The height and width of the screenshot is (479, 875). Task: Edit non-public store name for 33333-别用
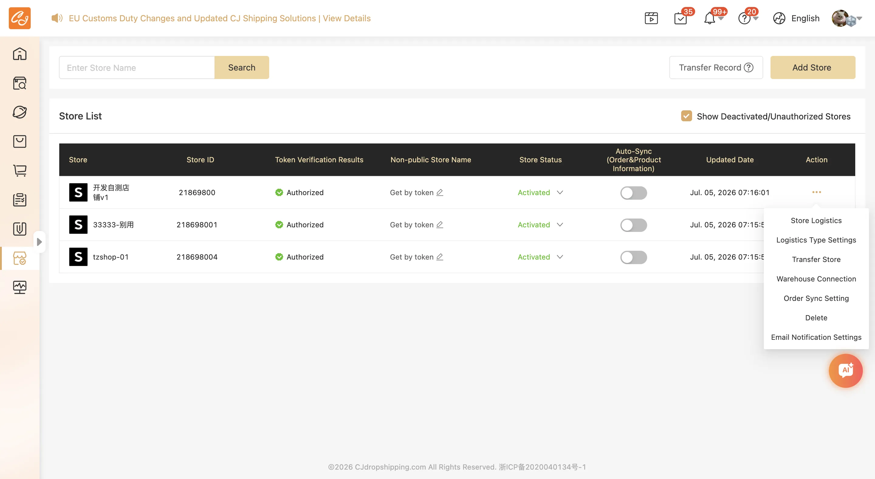(440, 225)
